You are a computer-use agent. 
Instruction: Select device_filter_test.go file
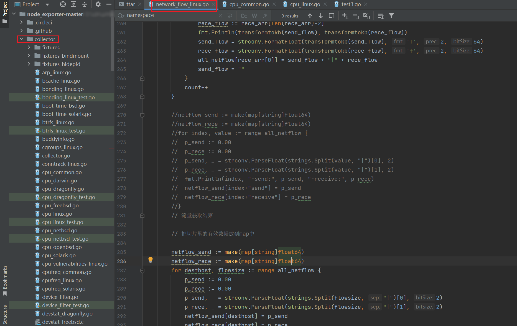(66, 305)
